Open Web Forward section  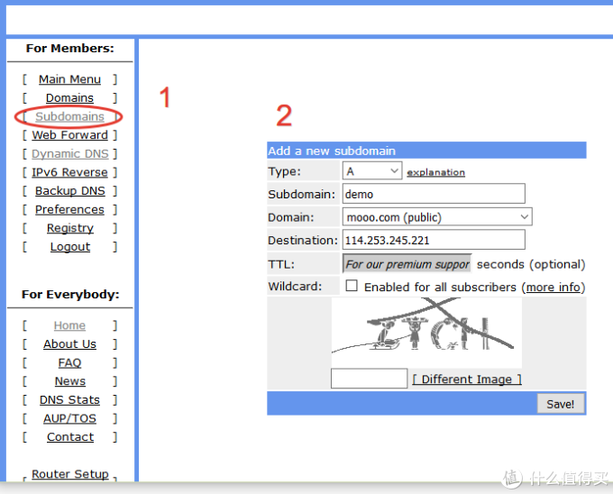click(x=69, y=135)
